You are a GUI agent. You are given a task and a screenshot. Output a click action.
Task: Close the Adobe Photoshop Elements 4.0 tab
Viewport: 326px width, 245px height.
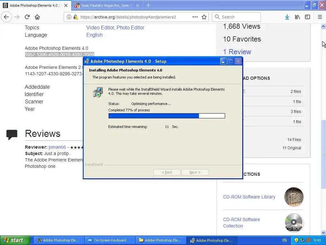tap(66, 5)
